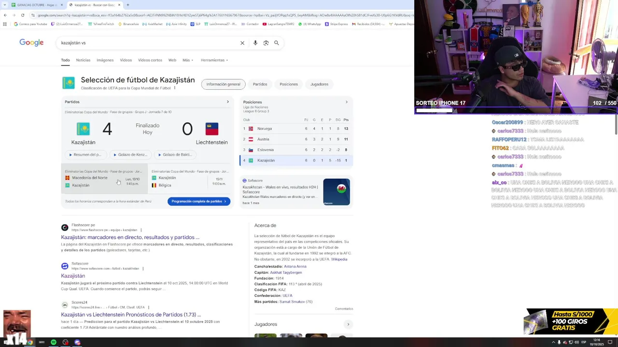Close the 'kazajistán vs' browser tab
Viewport: 618px width, 347px height.
119,5
